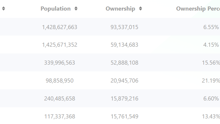Image resolution: width=220 pixels, height=124 pixels.
Task: Click the sort arrows at far left column
Action: pos(4,9)
